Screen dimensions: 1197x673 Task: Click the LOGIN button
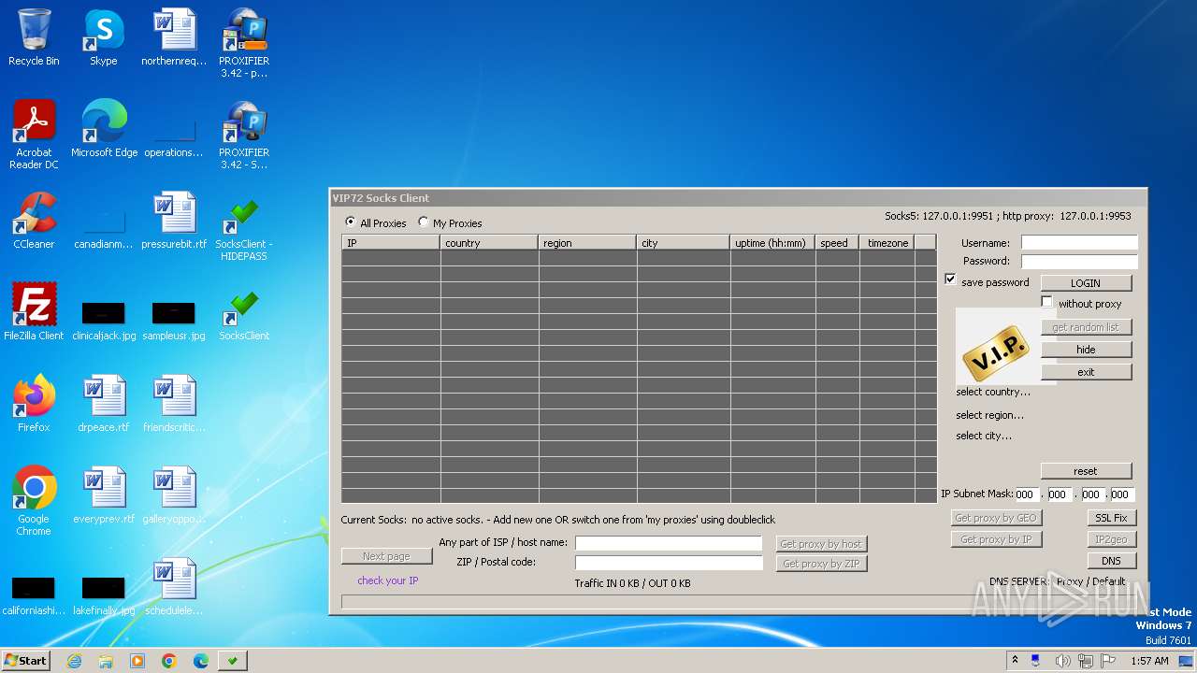pos(1086,282)
